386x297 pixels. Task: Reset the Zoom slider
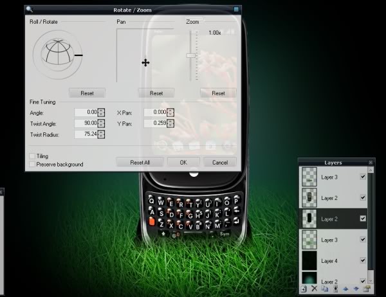(x=218, y=93)
